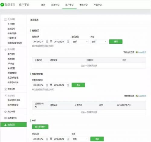Screen dimensions: 151x142
Task: Click the green 提交申诉材料 button
Action: pyautogui.click(x=40, y=127)
